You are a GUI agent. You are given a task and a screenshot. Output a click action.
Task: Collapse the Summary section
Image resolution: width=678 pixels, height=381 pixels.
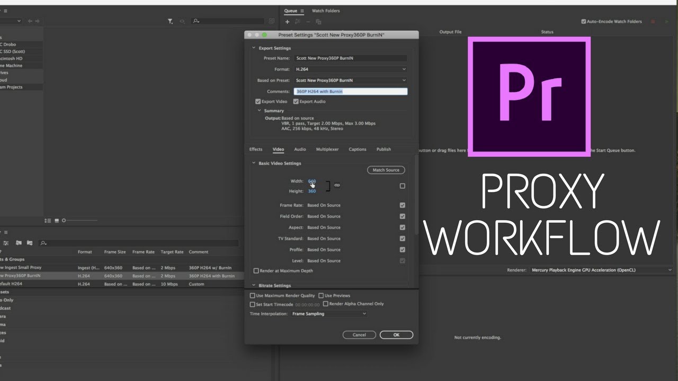pos(259,111)
